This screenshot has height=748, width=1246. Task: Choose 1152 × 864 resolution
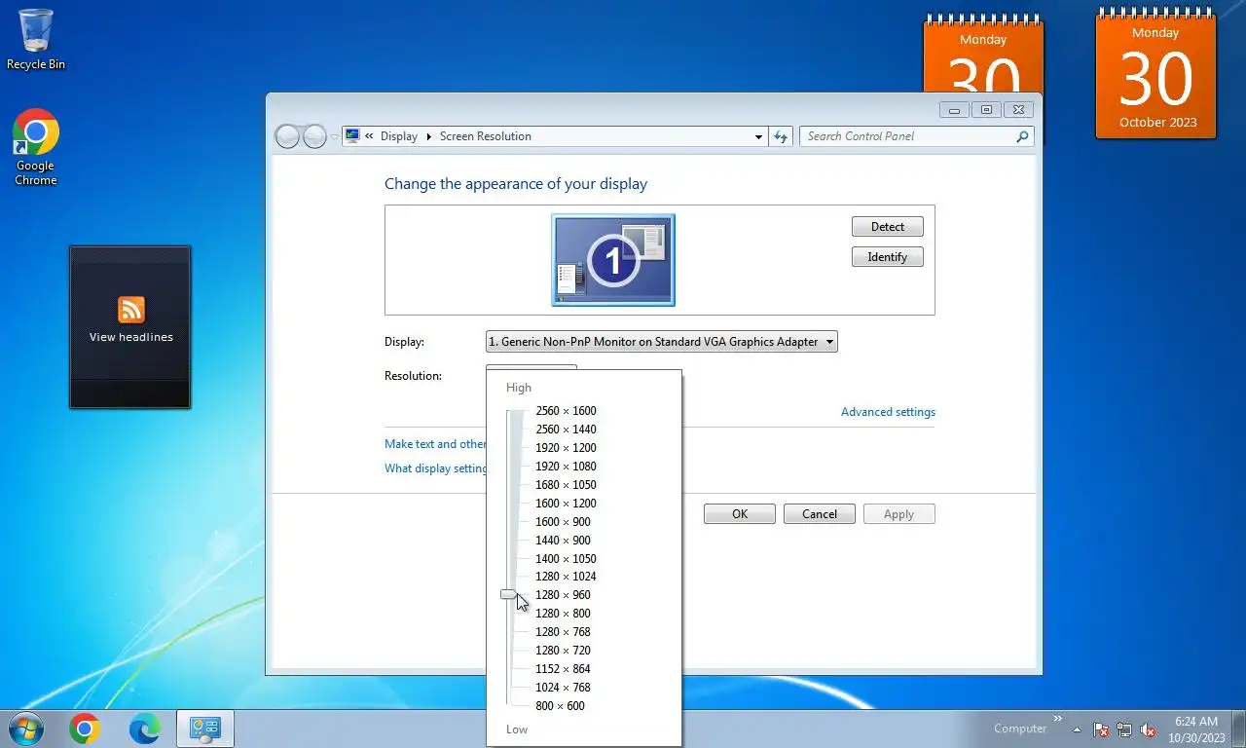point(563,669)
